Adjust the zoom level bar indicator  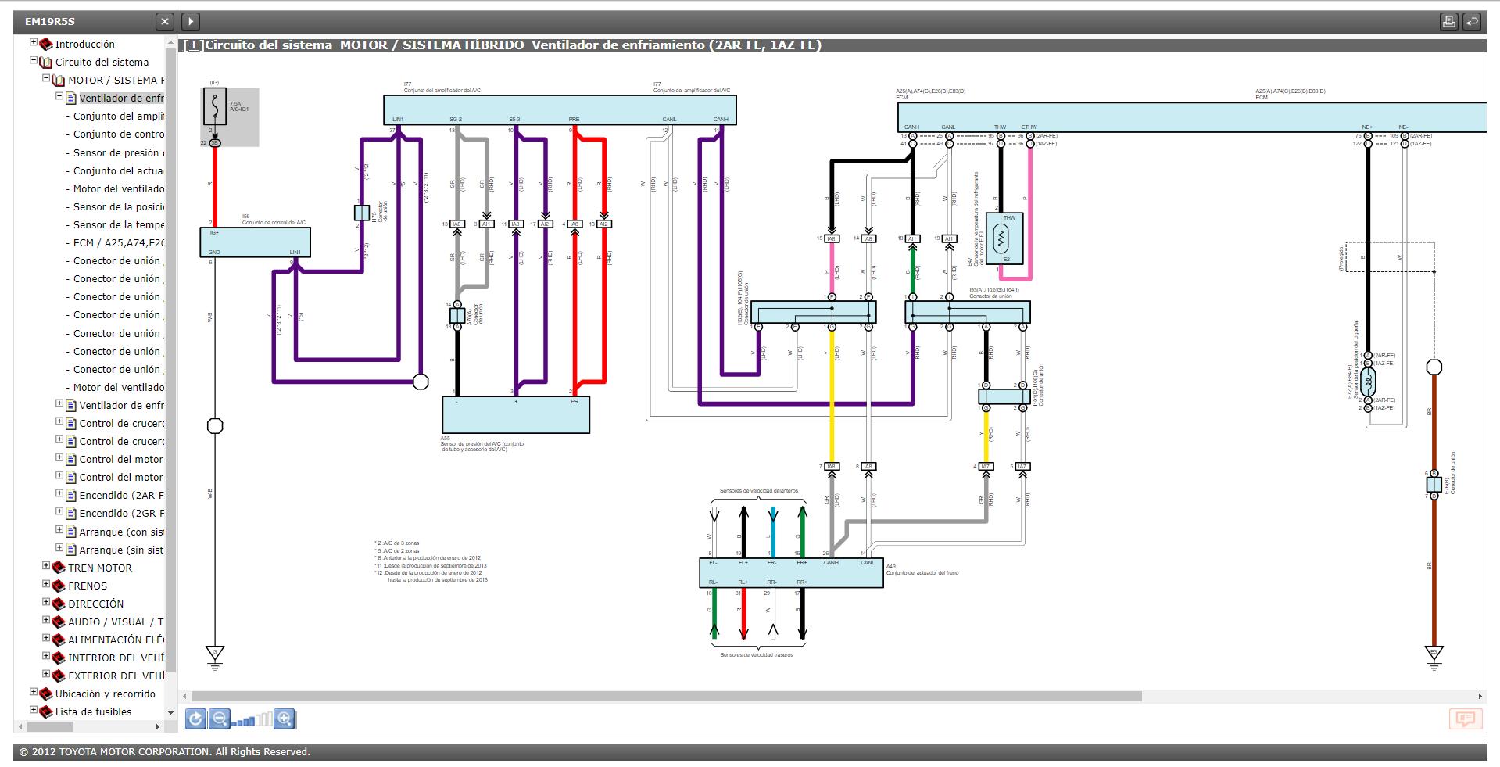pyautogui.click(x=252, y=719)
